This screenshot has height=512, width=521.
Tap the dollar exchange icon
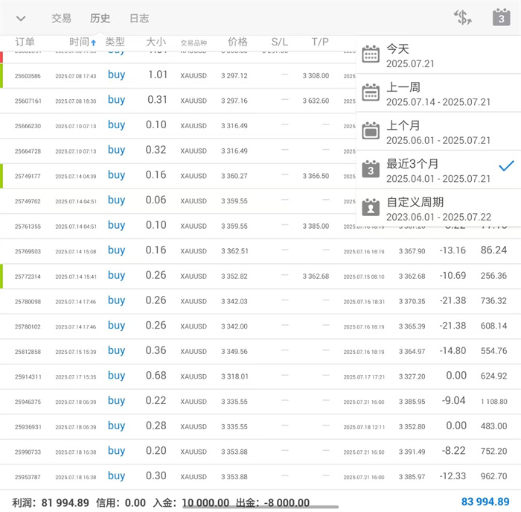(463, 18)
